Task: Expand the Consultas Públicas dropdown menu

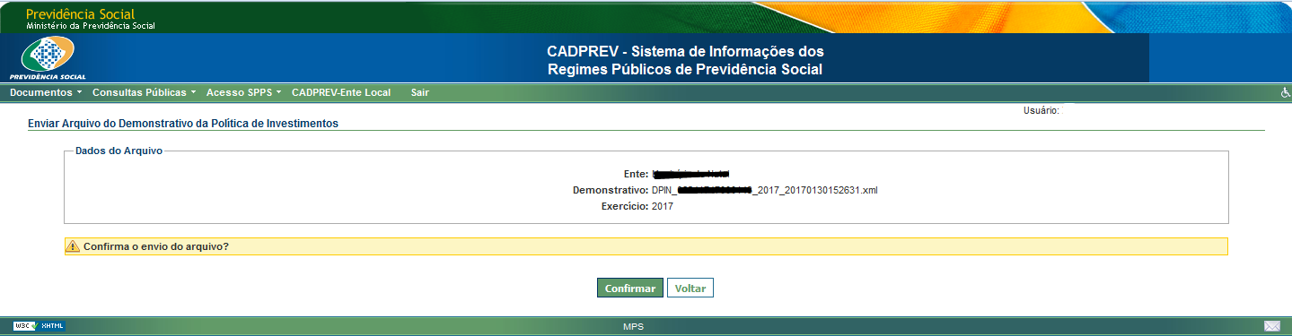Action: click(145, 92)
